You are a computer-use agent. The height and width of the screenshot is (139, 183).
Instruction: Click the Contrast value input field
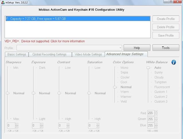(62, 126)
